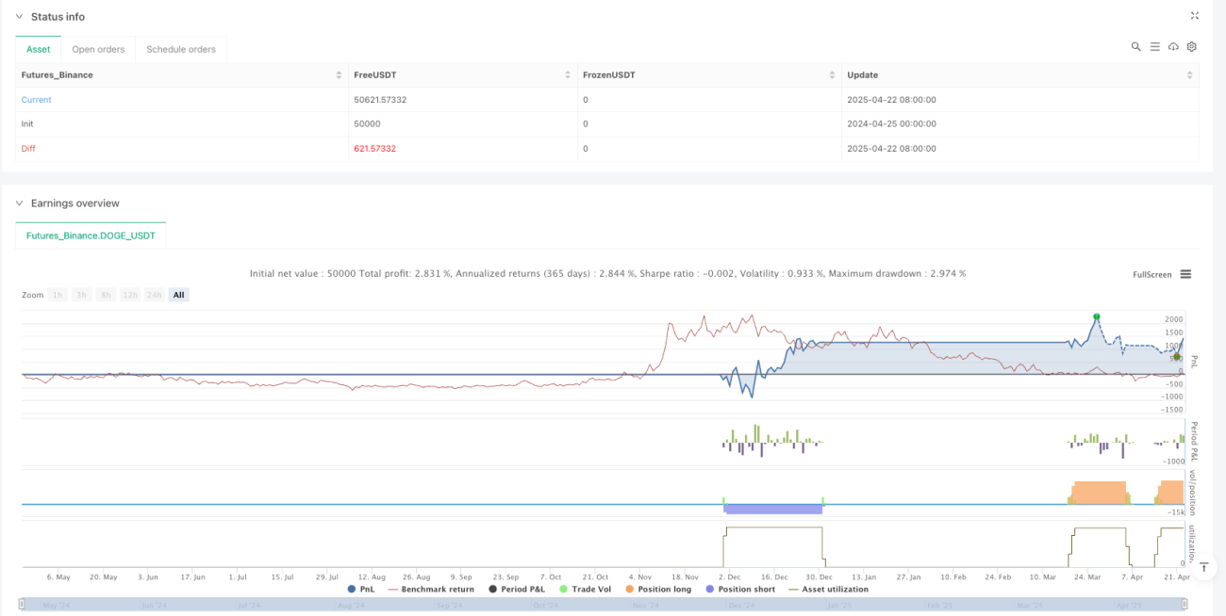Collapse the Earnings overview section chevron
The height and width of the screenshot is (616, 1226).
(19, 203)
